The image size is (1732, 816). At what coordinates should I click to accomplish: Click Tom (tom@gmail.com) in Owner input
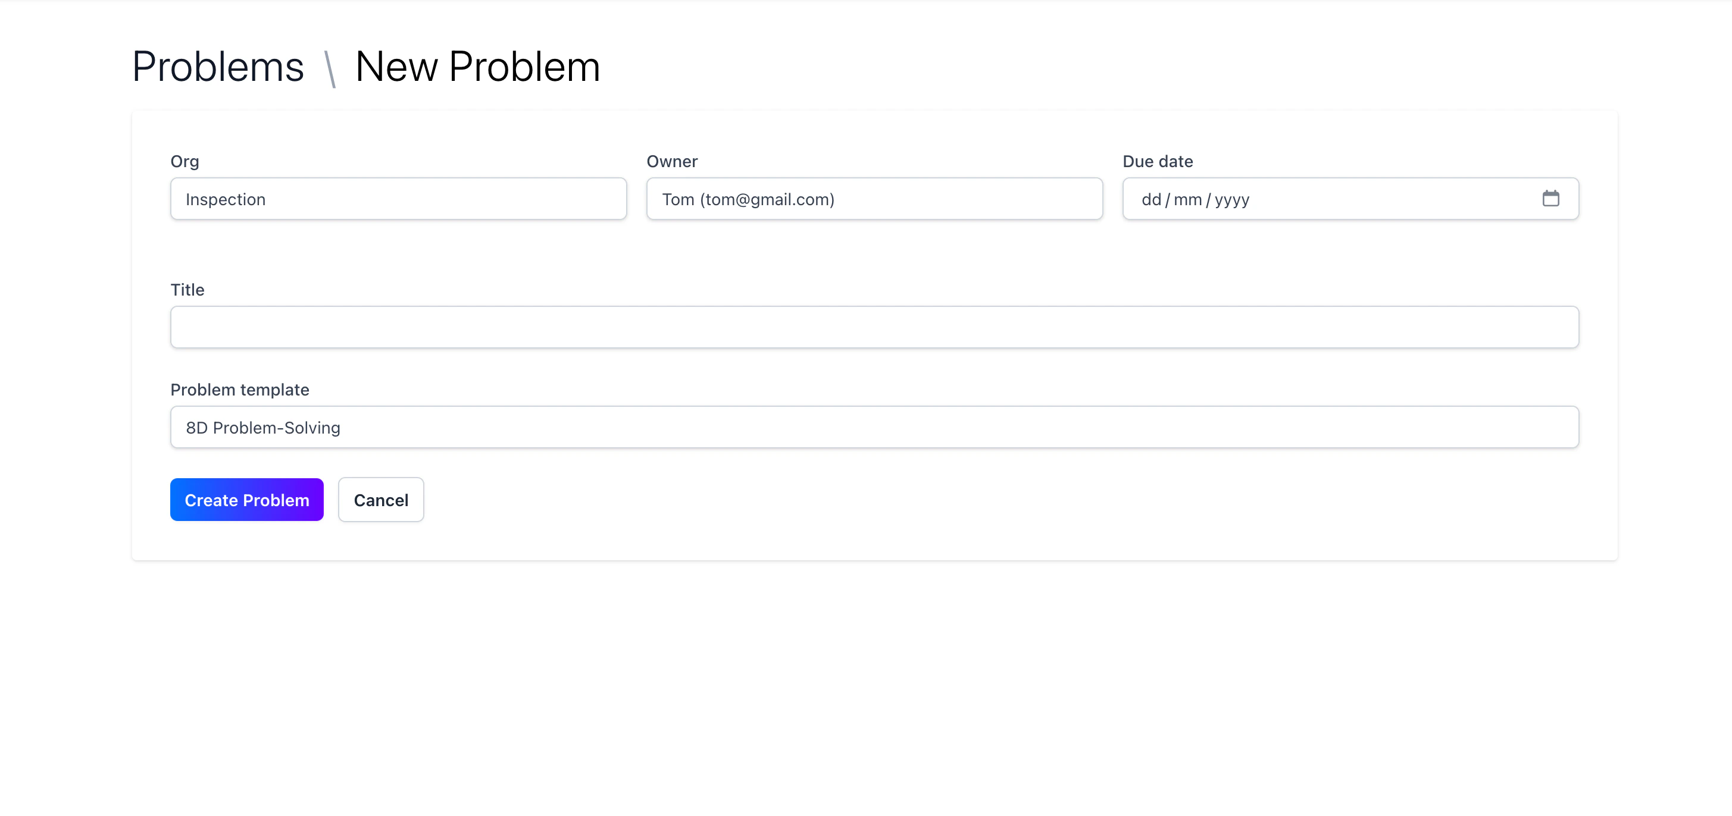748,199
